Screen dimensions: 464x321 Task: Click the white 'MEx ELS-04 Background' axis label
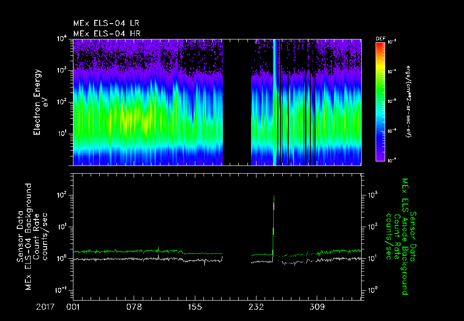pos(28,236)
